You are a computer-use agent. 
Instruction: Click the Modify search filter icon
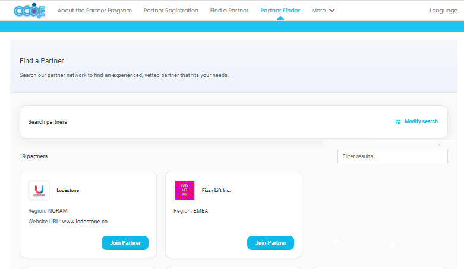398,122
